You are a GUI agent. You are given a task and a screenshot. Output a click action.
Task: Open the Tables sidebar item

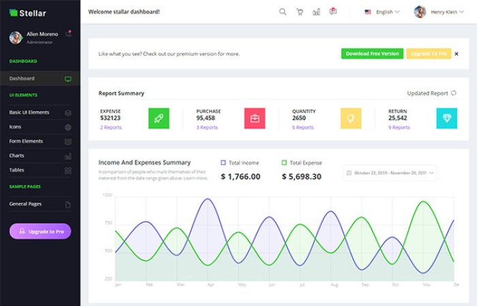point(40,170)
